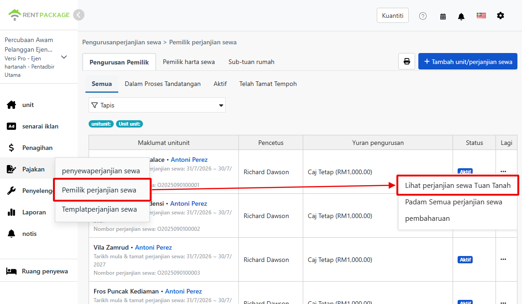The height and width of the screenshot is (304, 522).
Task: Select Lihat perjanjian sewa Tuan Tanah
Action: (458, 185)
